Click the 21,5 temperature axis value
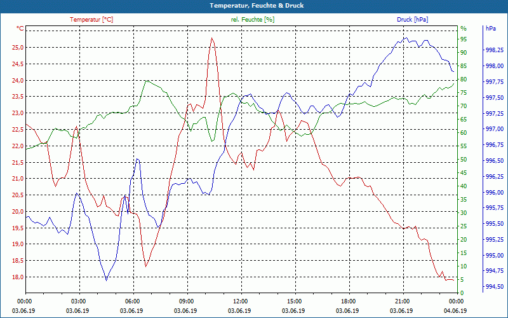The height and width of the screenshot is (318, 508). coord(18,162)
